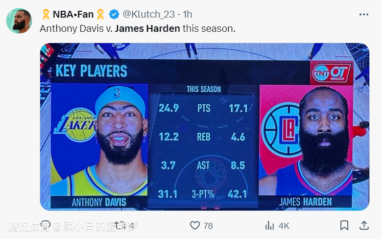Image resolution: width=384 pixels, height=239 pixels.
Task: Open the three-dot more options menu
Action: [x=363, y=15]
